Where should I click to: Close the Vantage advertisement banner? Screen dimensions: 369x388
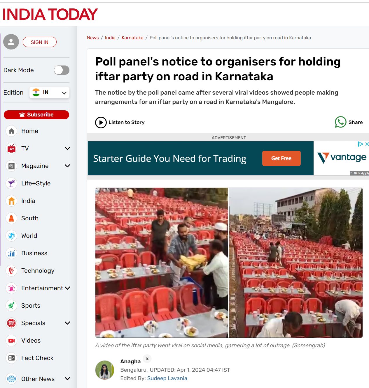point(367,144)
